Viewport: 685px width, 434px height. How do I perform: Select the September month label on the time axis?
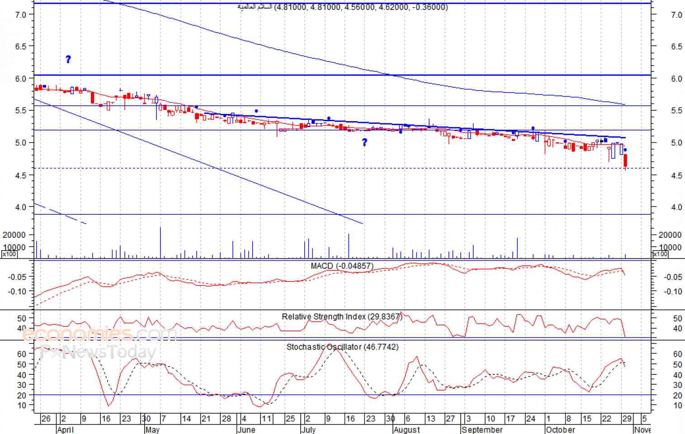coord(482,429)
